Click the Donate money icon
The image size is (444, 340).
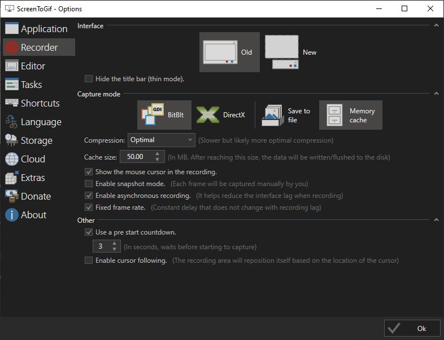pos(12,196)
